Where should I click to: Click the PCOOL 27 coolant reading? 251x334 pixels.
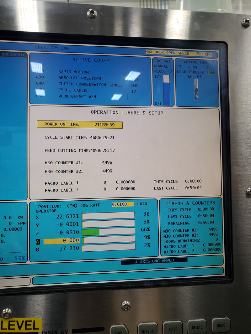tap(163, 71)
